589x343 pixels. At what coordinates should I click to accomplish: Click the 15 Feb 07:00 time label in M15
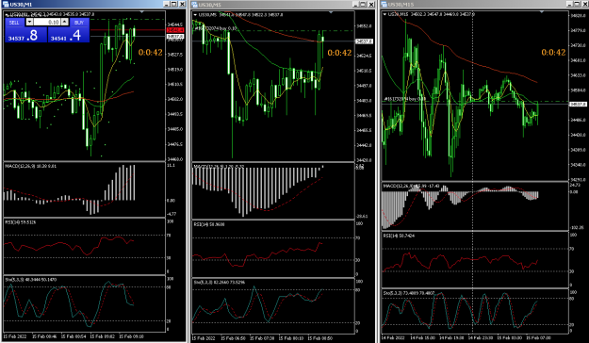[x=538, y=337]
